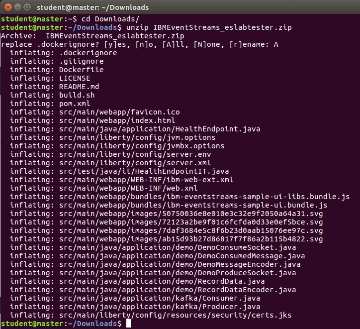Viewport: 360px width, 329px height.
Task: Click the 'cd Downloads/' command text
Action: point(110,19)
